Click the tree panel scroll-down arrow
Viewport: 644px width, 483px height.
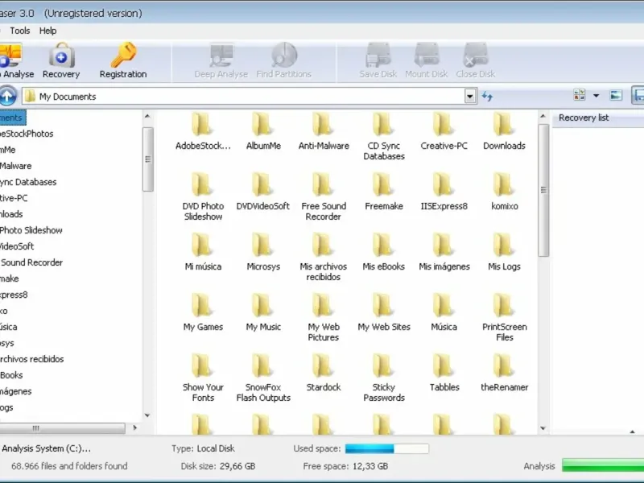pos(147,415)
